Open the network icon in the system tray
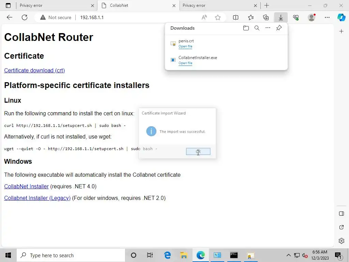Screen dimensions: 349x262 (297, 255)
